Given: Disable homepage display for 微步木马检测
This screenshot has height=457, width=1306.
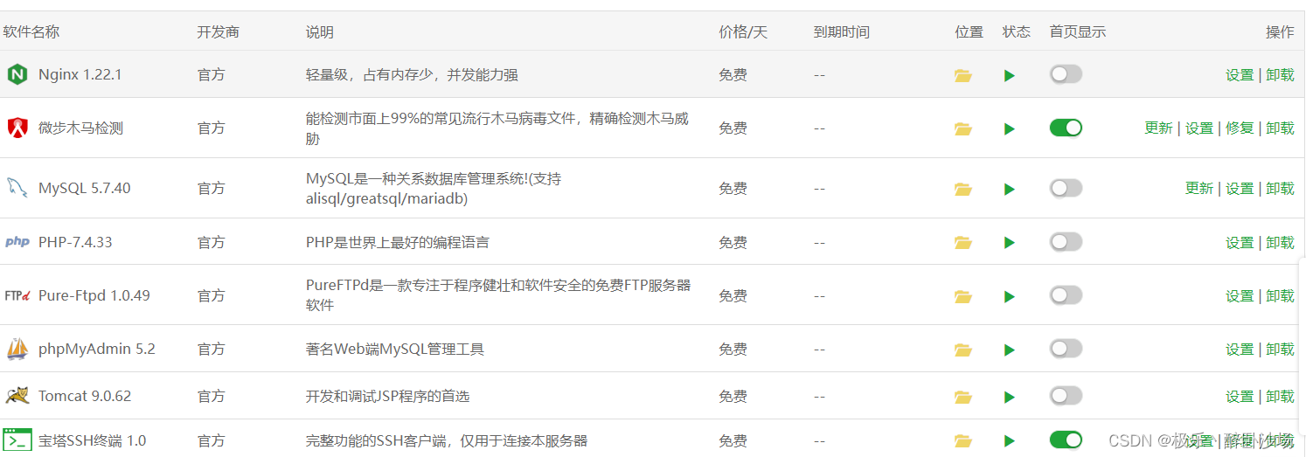Looking at the screenshot, I should (1066, 128).
